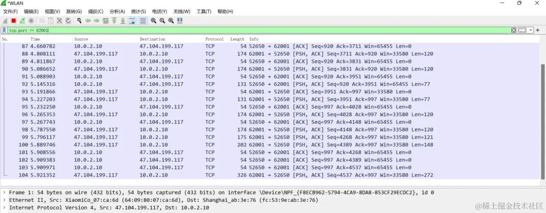546x213 pixels.
Task: Click resize columns to fit content icon
Action: click(180, 20)
